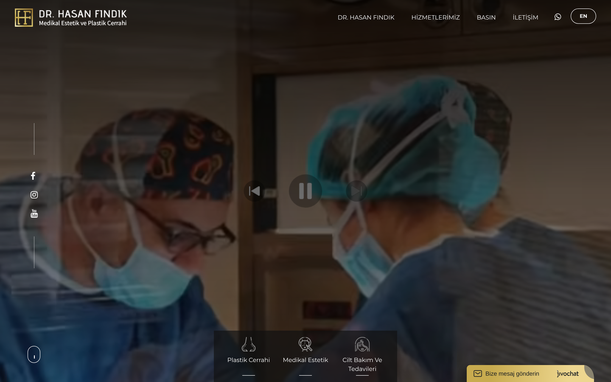Open the Plastik Cerrahi text link
The width and height of the screenshot is (611, 382).
pos(249,360)
